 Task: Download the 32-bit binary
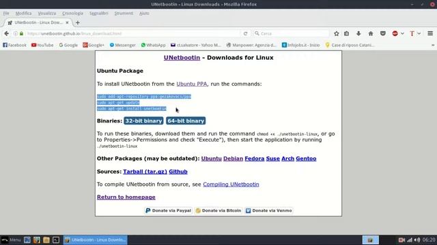click(143, 121)
